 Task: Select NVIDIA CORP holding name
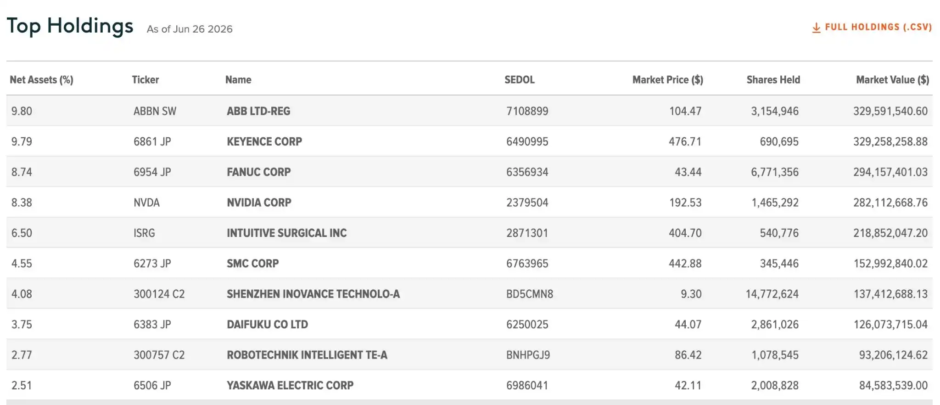tap(259, 202)
